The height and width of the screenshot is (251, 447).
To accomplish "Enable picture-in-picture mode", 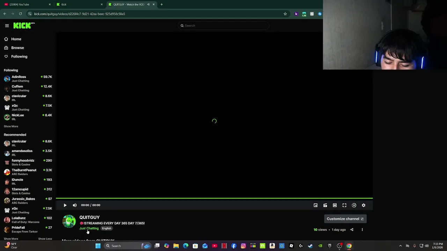I will point(315,205).
